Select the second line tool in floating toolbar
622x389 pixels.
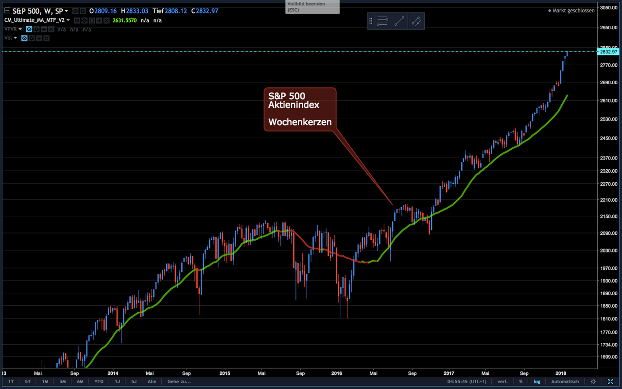(x=416, y=21)
